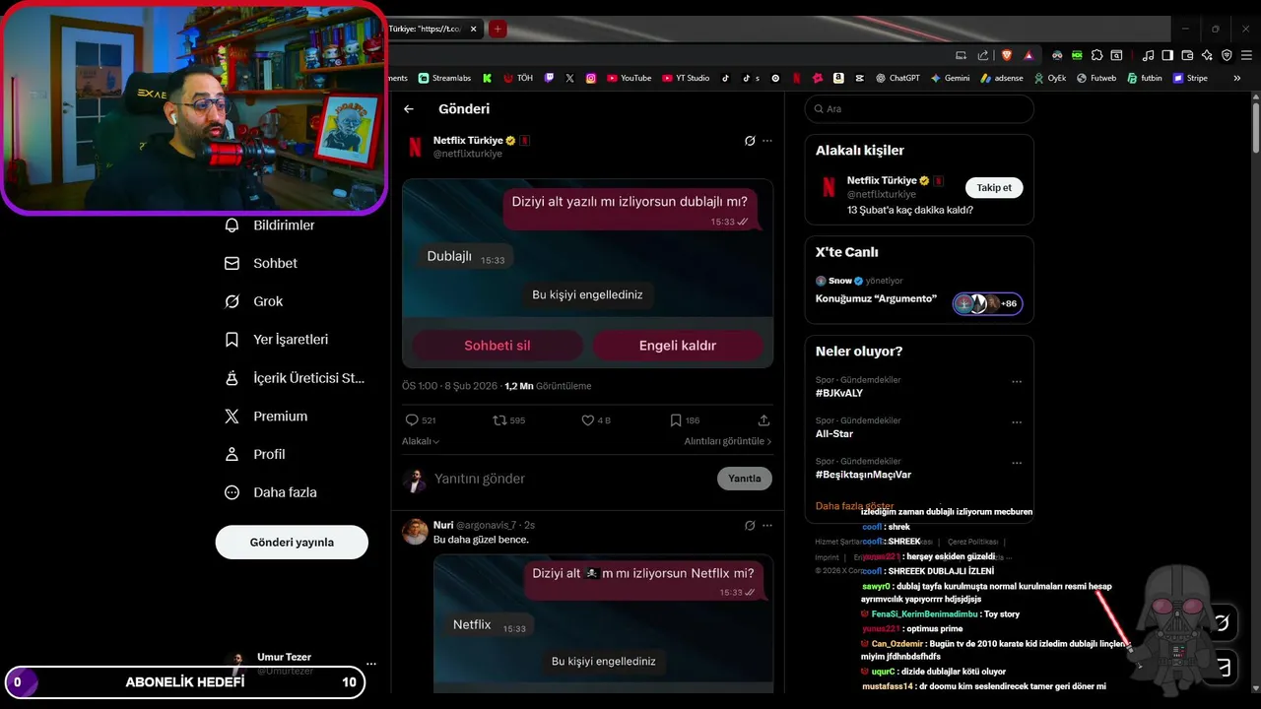Open replies via the 521 comment icon
Viewport: 1261px width, 709px height.
(421, 420)
